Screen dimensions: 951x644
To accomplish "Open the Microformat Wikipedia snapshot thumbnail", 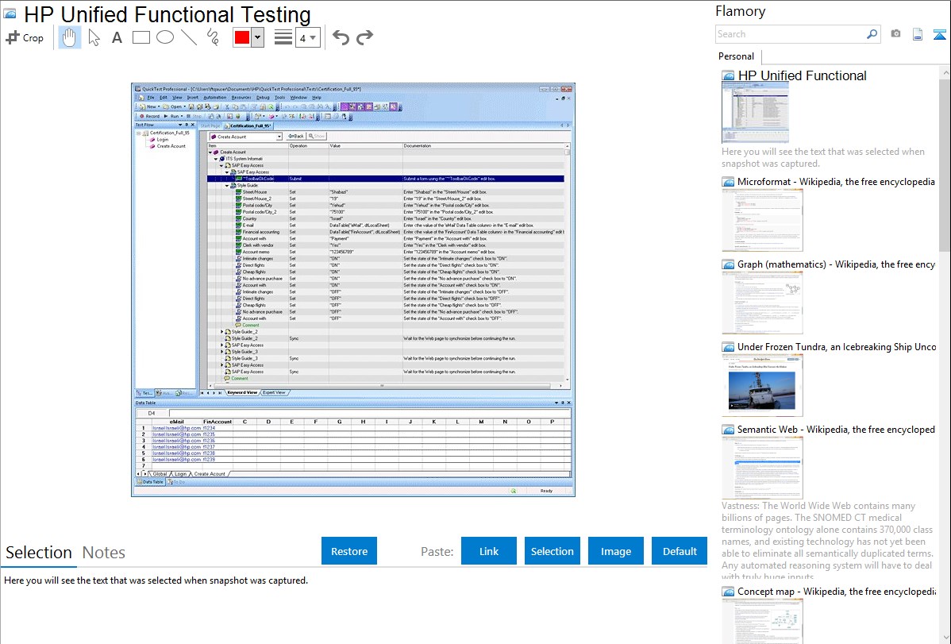I will 762,220.
